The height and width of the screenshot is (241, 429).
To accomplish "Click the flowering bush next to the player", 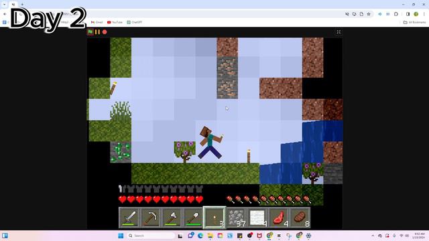I will point(185,152).
